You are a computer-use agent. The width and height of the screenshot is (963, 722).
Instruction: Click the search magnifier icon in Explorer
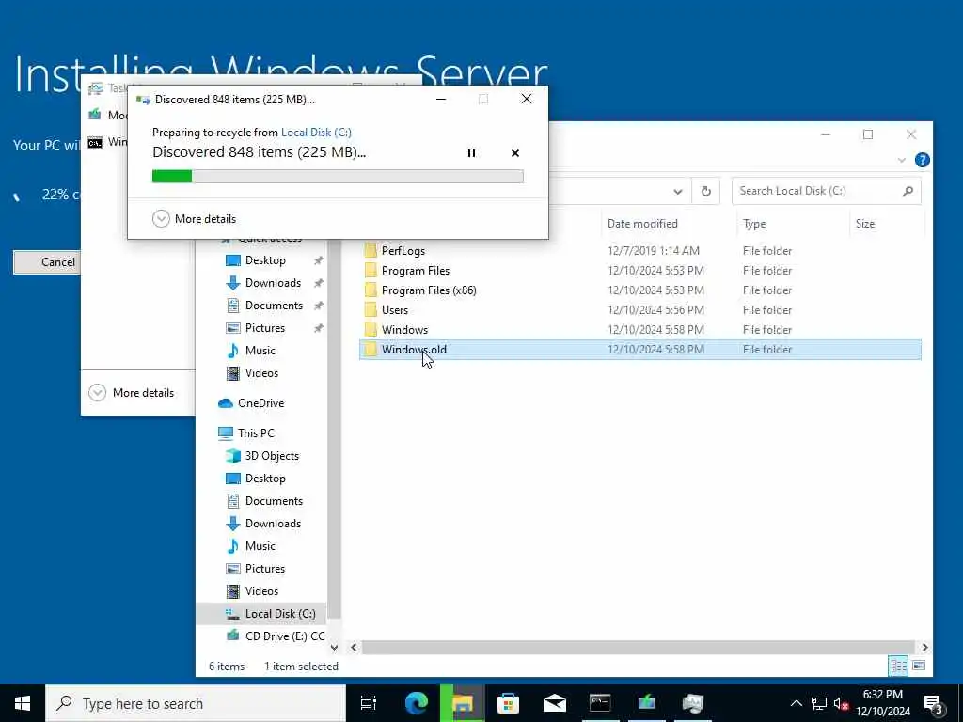pos(908,191)
